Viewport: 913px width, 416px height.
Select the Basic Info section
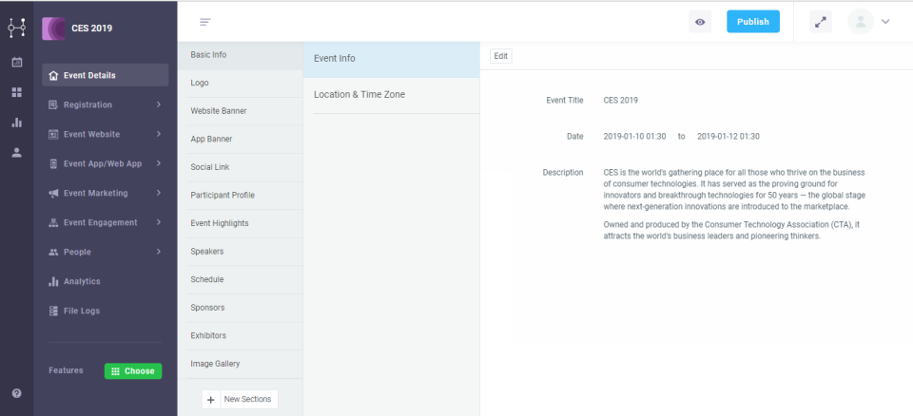pos(240,55)
